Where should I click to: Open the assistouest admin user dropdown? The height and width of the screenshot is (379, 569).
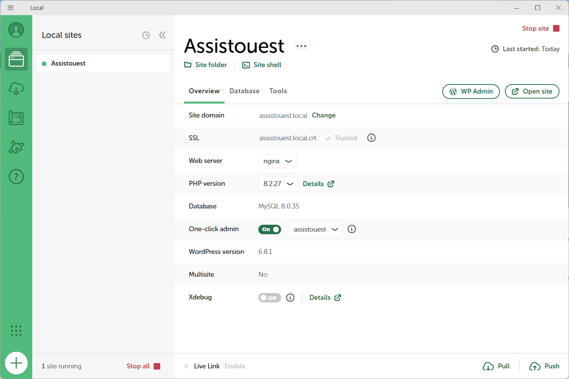pyautogui.click(x=316, y=229)
